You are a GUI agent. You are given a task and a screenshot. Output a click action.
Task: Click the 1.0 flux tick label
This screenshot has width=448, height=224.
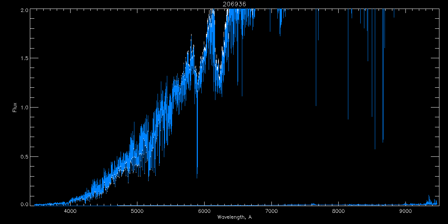click(24, 107)
